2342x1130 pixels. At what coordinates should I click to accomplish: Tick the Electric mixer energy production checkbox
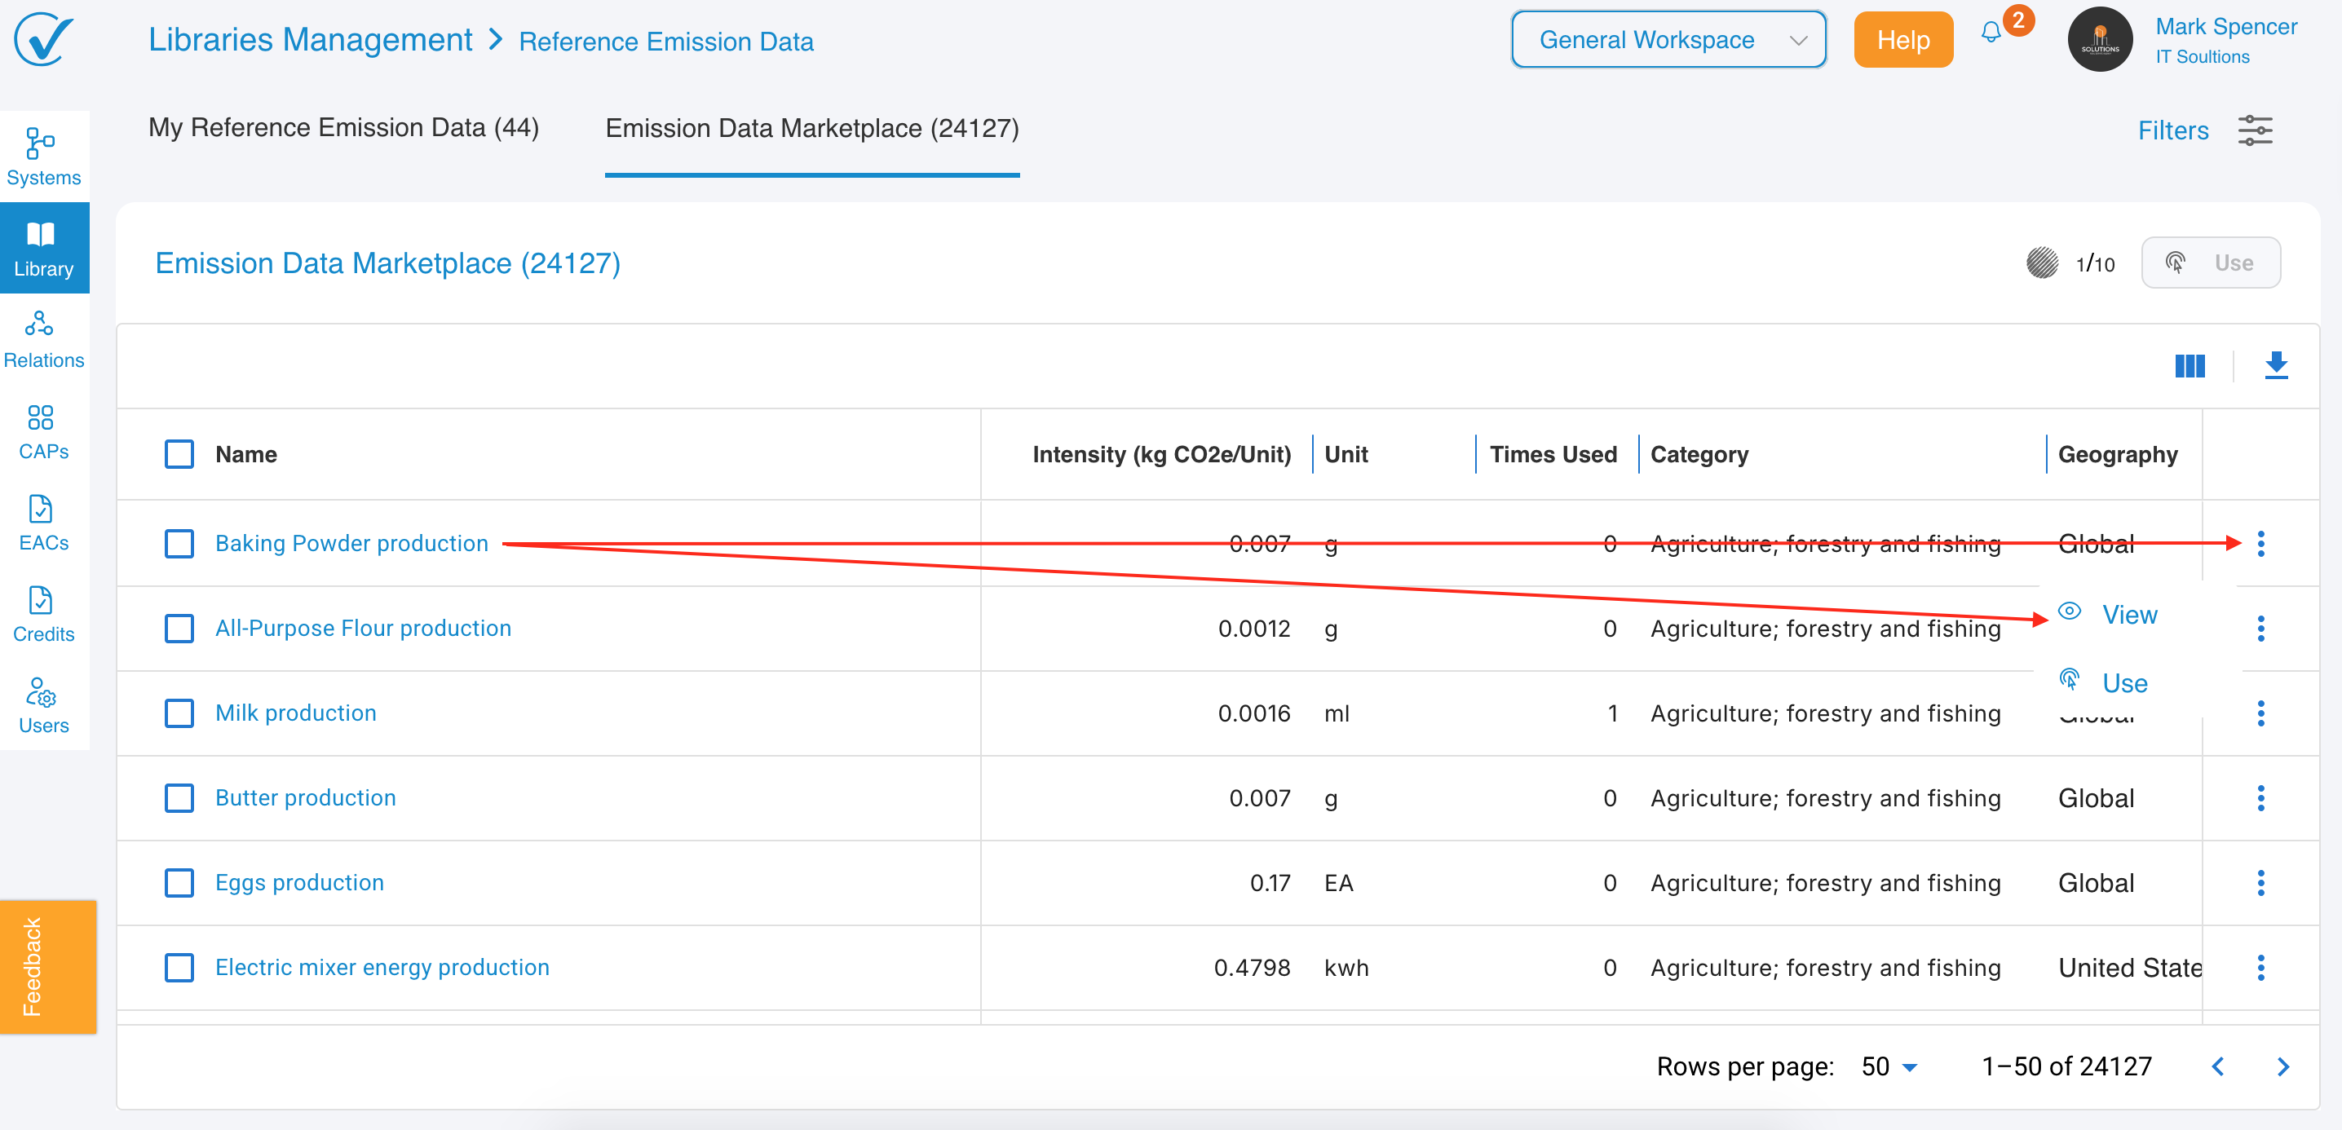pyautogui.click(x=179, y=967)
